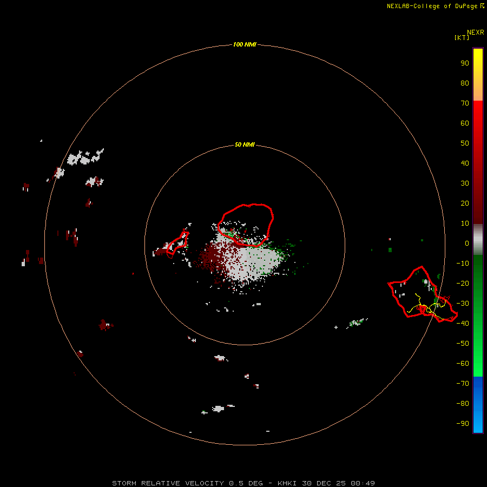Image resolution: width=487 pixels, height=487 pixels.
Task: Click the green echo streak southeast outside 50 NMI ring
Action: [x=357, y=323]
